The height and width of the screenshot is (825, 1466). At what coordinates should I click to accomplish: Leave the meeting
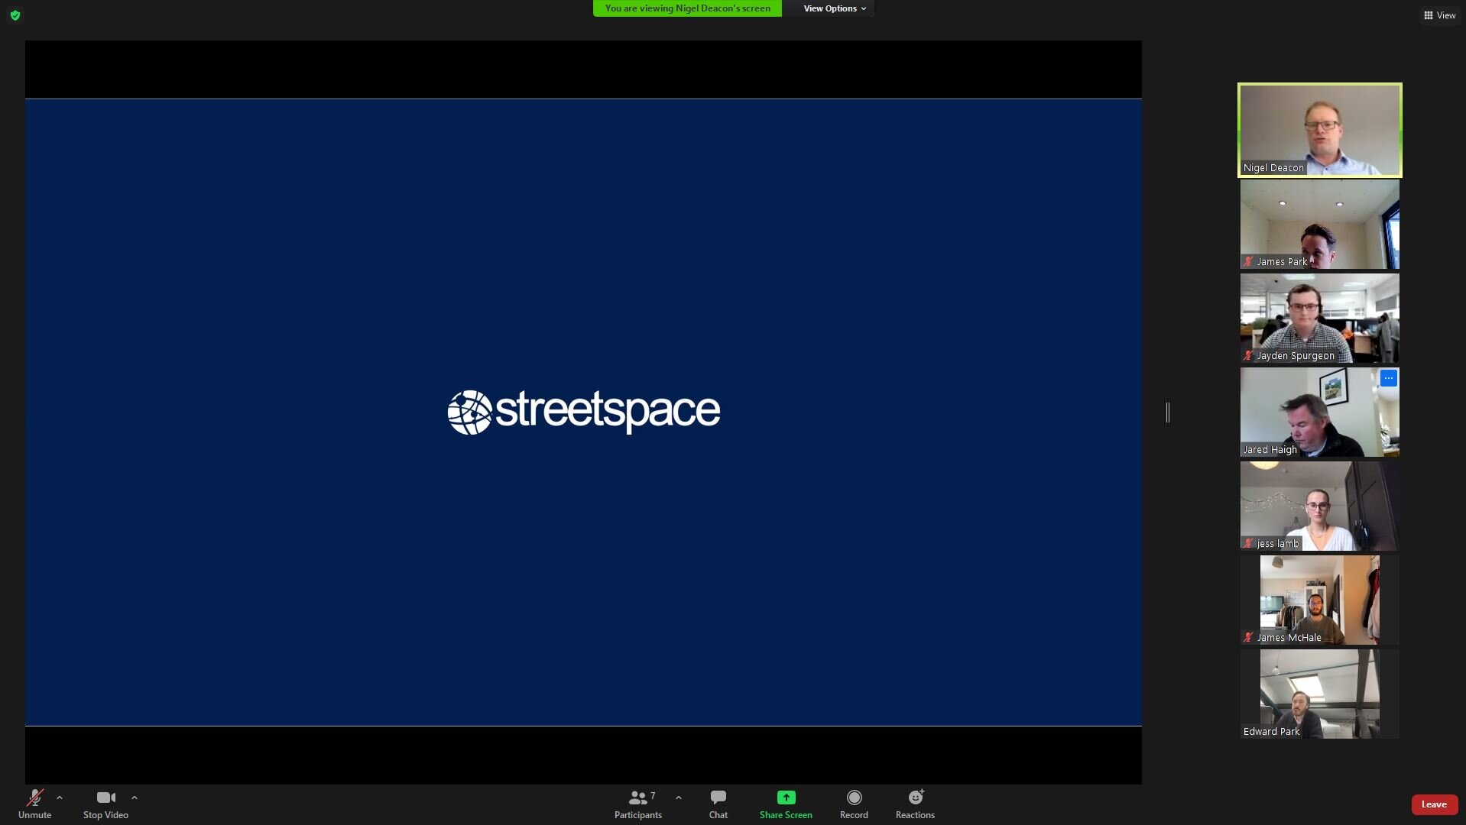tap(1434, 804)
